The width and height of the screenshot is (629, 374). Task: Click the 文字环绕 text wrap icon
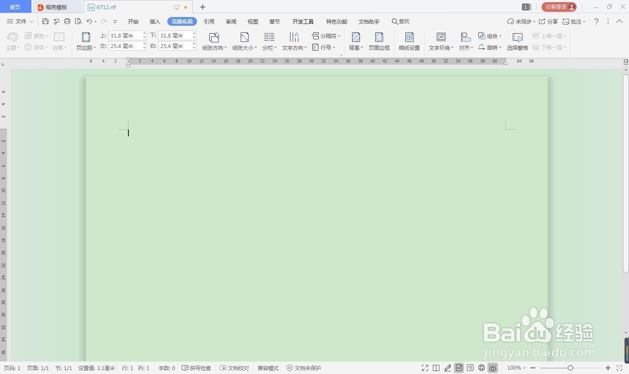point(441,38)
